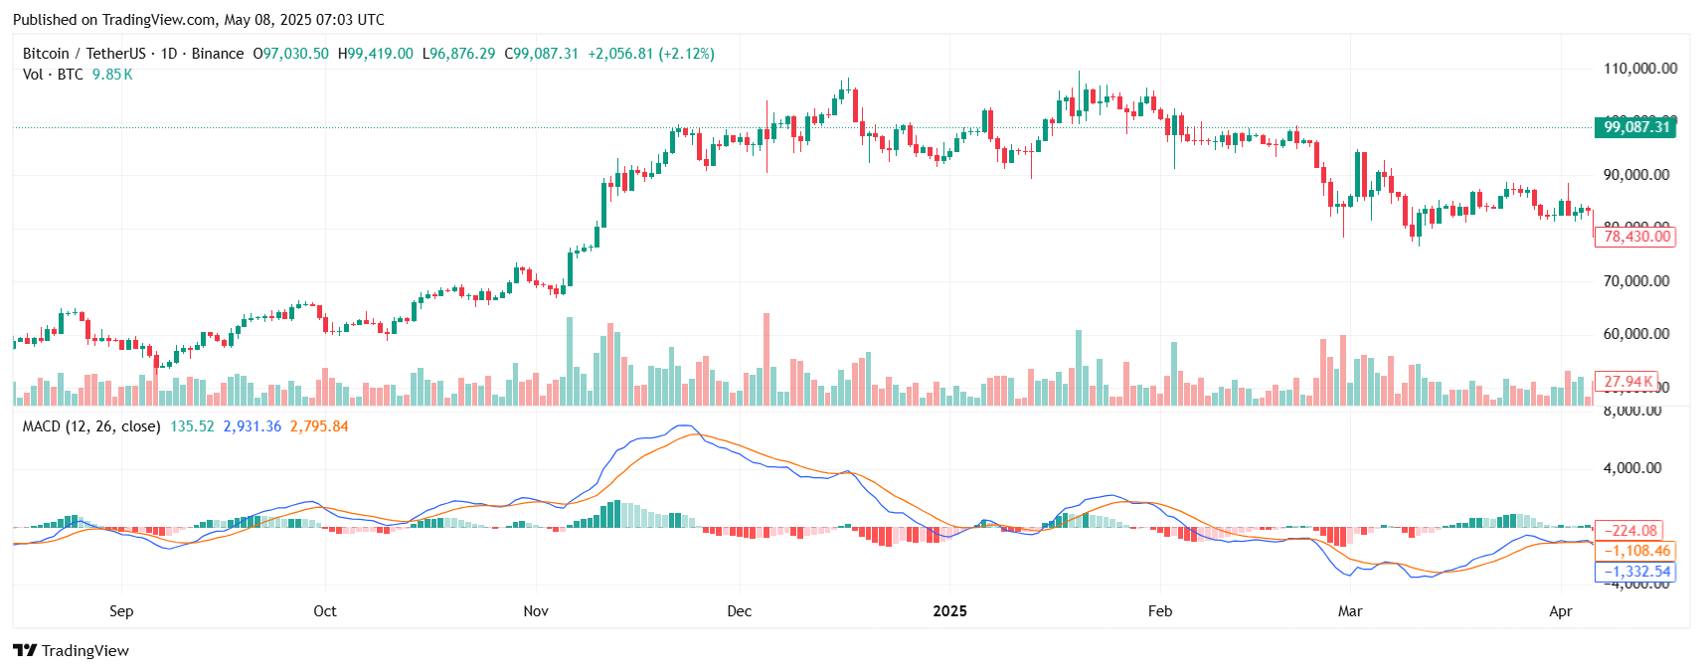Select the Bitcoin / TetherUS symbol title
Image resolution: width=1703 pixels, height=672 pixels.
click(84, 54)
